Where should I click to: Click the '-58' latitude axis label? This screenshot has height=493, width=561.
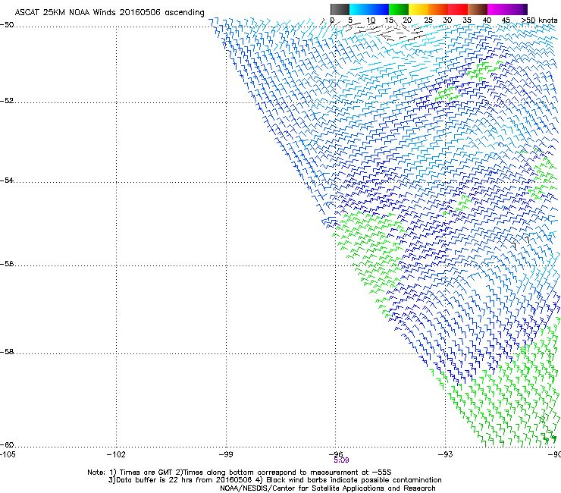[7, 352]
